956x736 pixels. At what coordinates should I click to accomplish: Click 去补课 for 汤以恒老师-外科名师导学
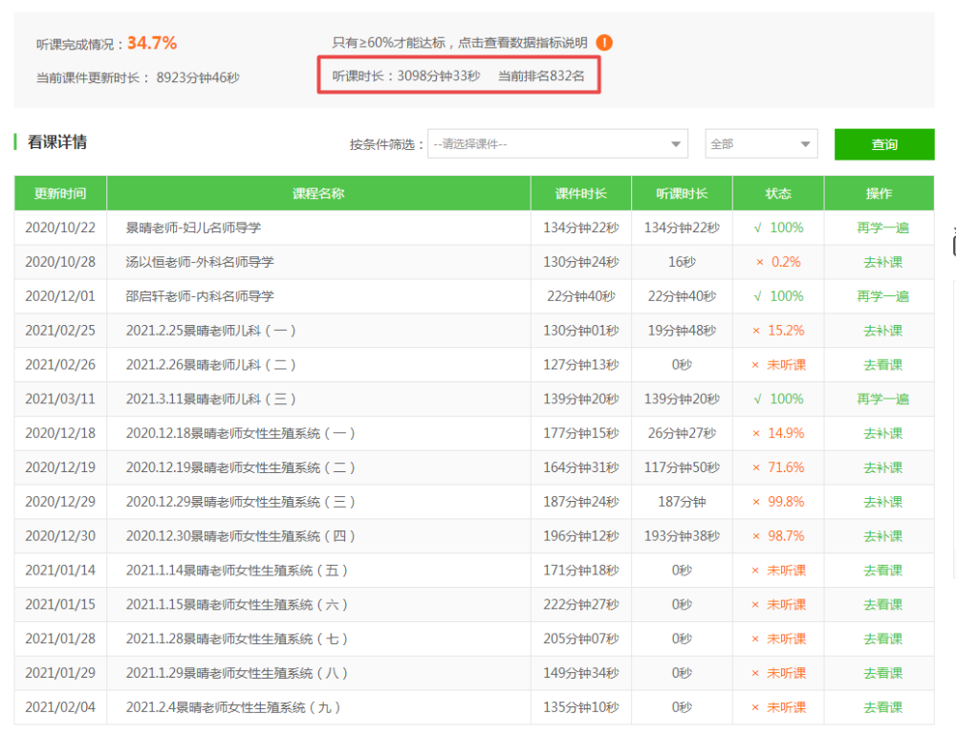(x=882, y=262)
